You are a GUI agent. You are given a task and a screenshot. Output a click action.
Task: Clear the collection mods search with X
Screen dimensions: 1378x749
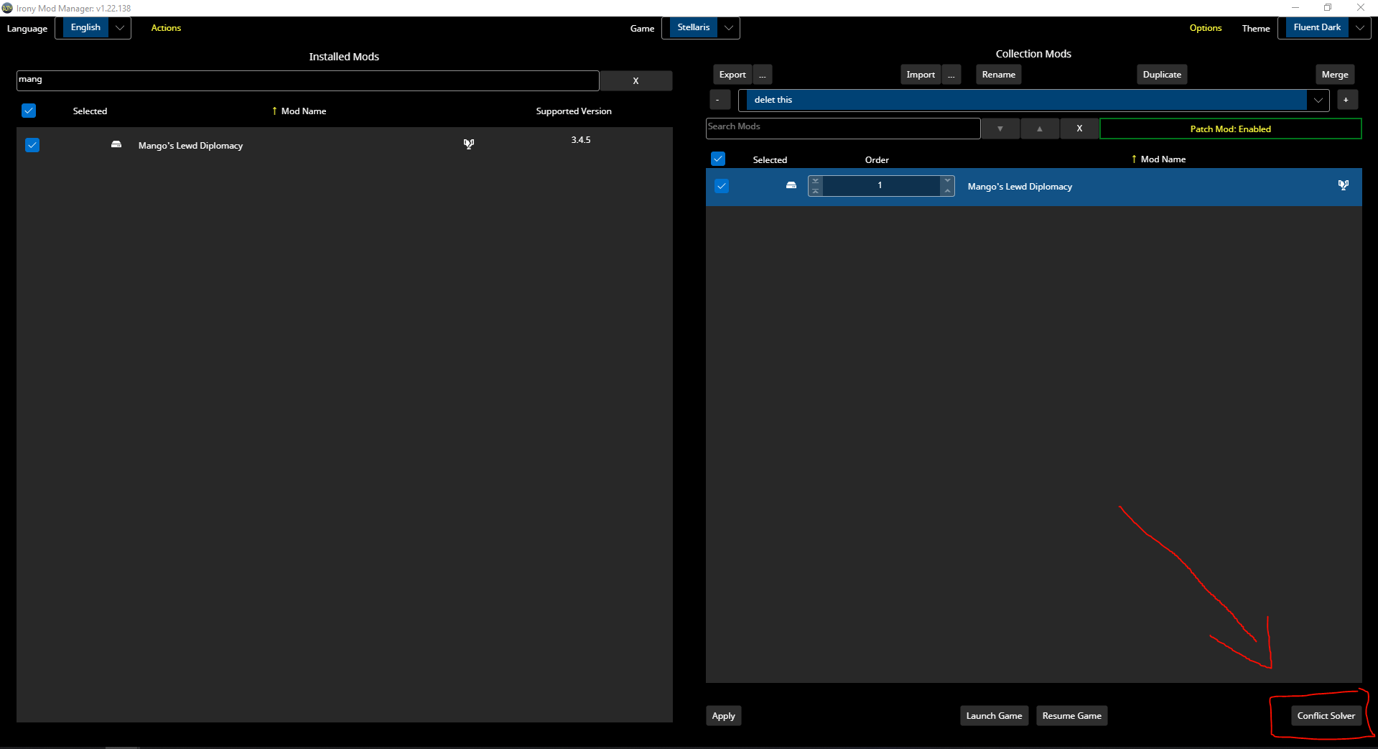1079,129
